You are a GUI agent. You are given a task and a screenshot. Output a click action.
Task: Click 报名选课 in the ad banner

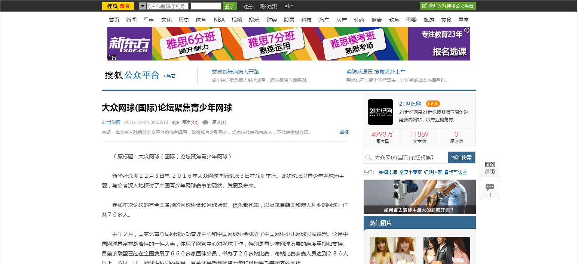(x=450, y=52)
